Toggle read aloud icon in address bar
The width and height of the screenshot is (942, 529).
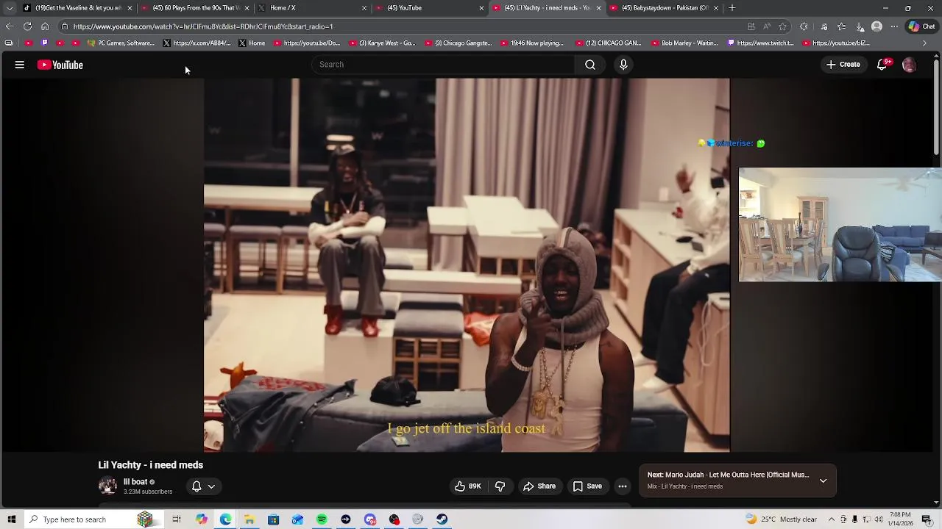point(767,26)
